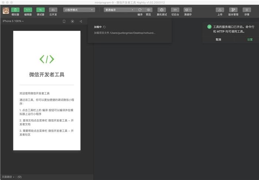Show project 详情 details panel

click(x=247, y=10)
